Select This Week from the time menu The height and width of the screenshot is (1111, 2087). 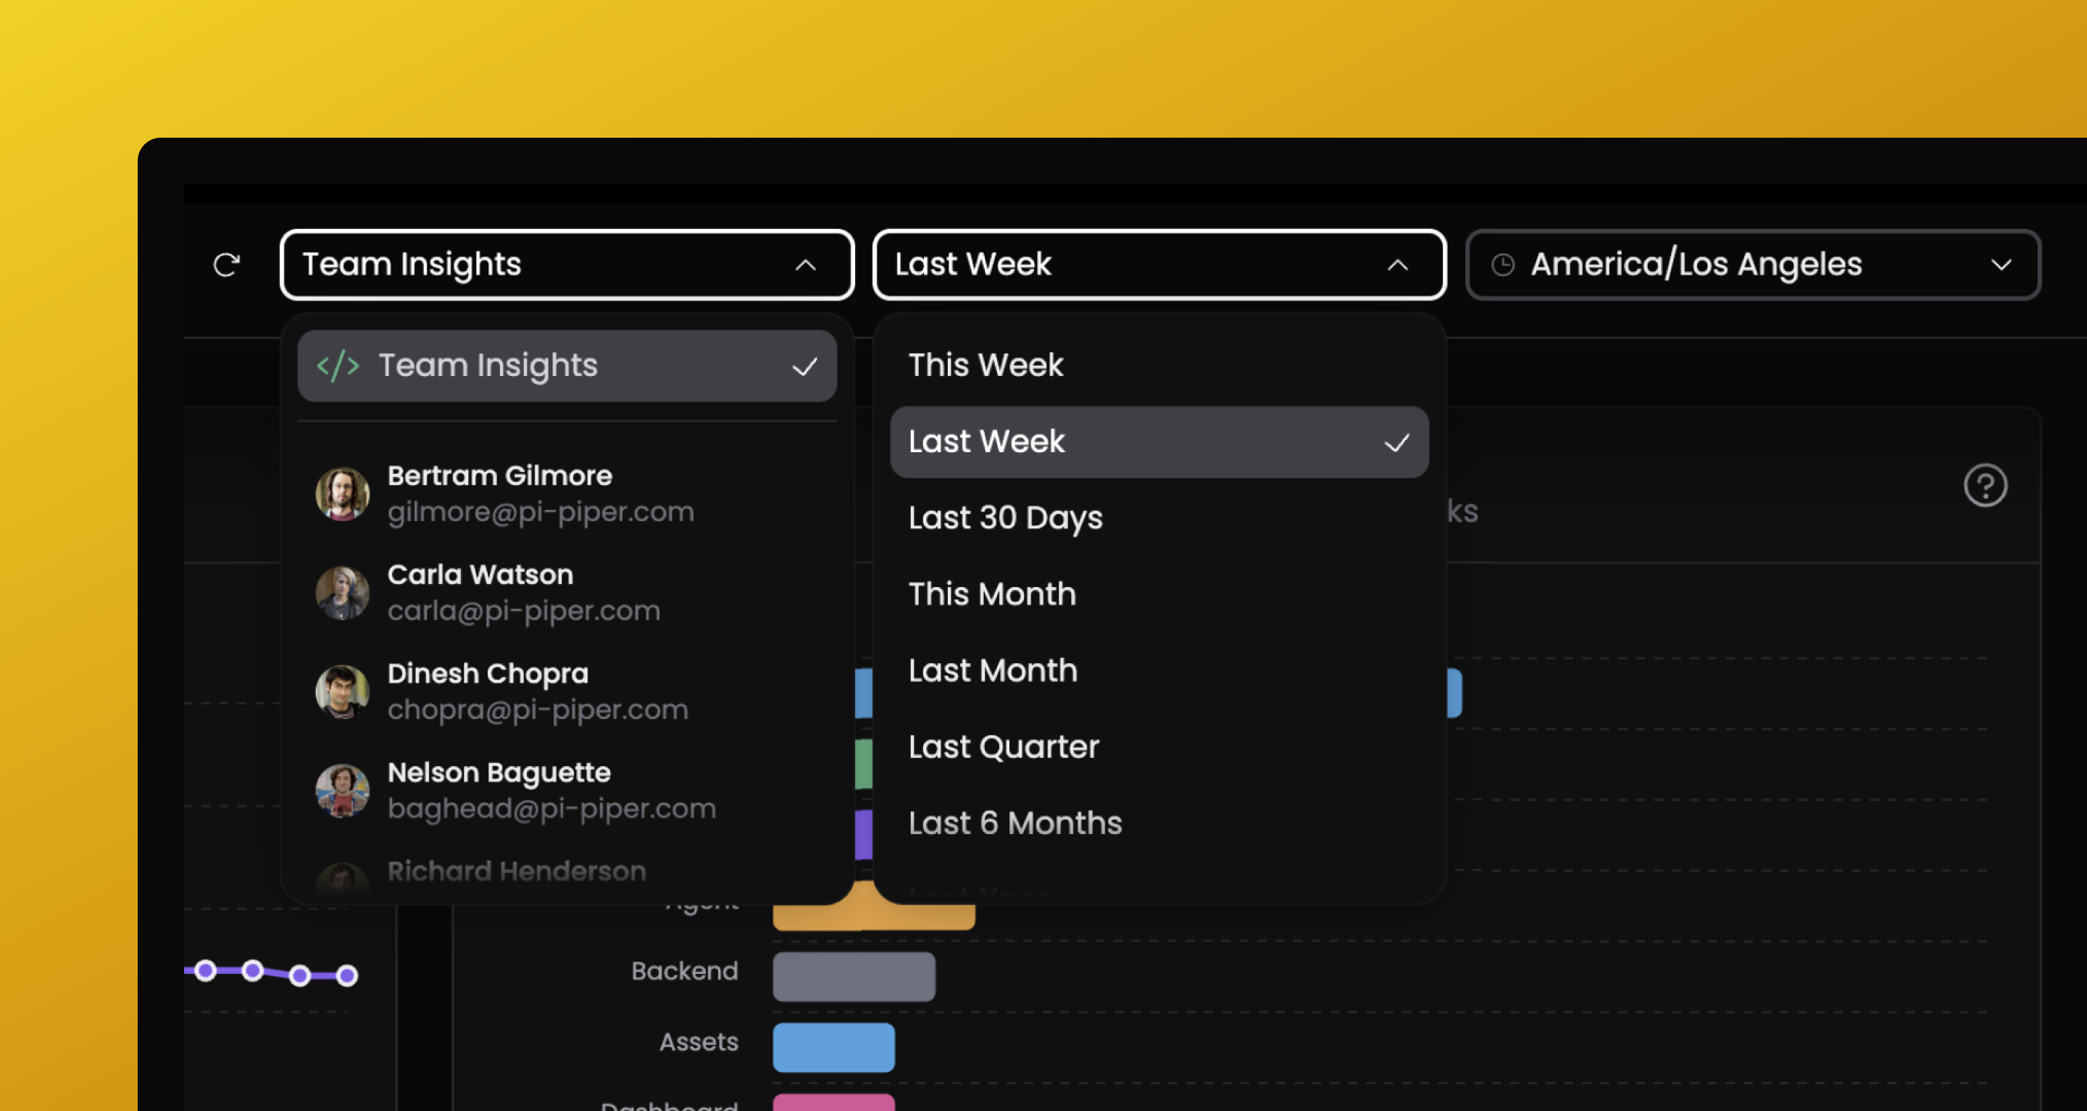click(986, 365)
